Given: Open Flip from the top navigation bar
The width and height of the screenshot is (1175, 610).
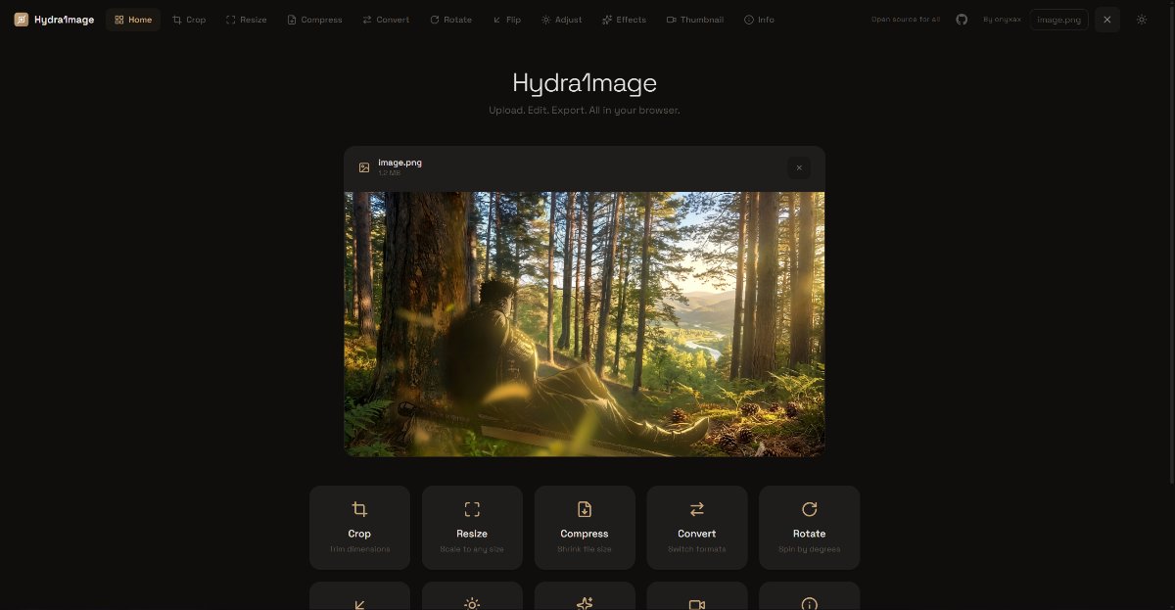Looking at the screenshot, I should (506, 20).
